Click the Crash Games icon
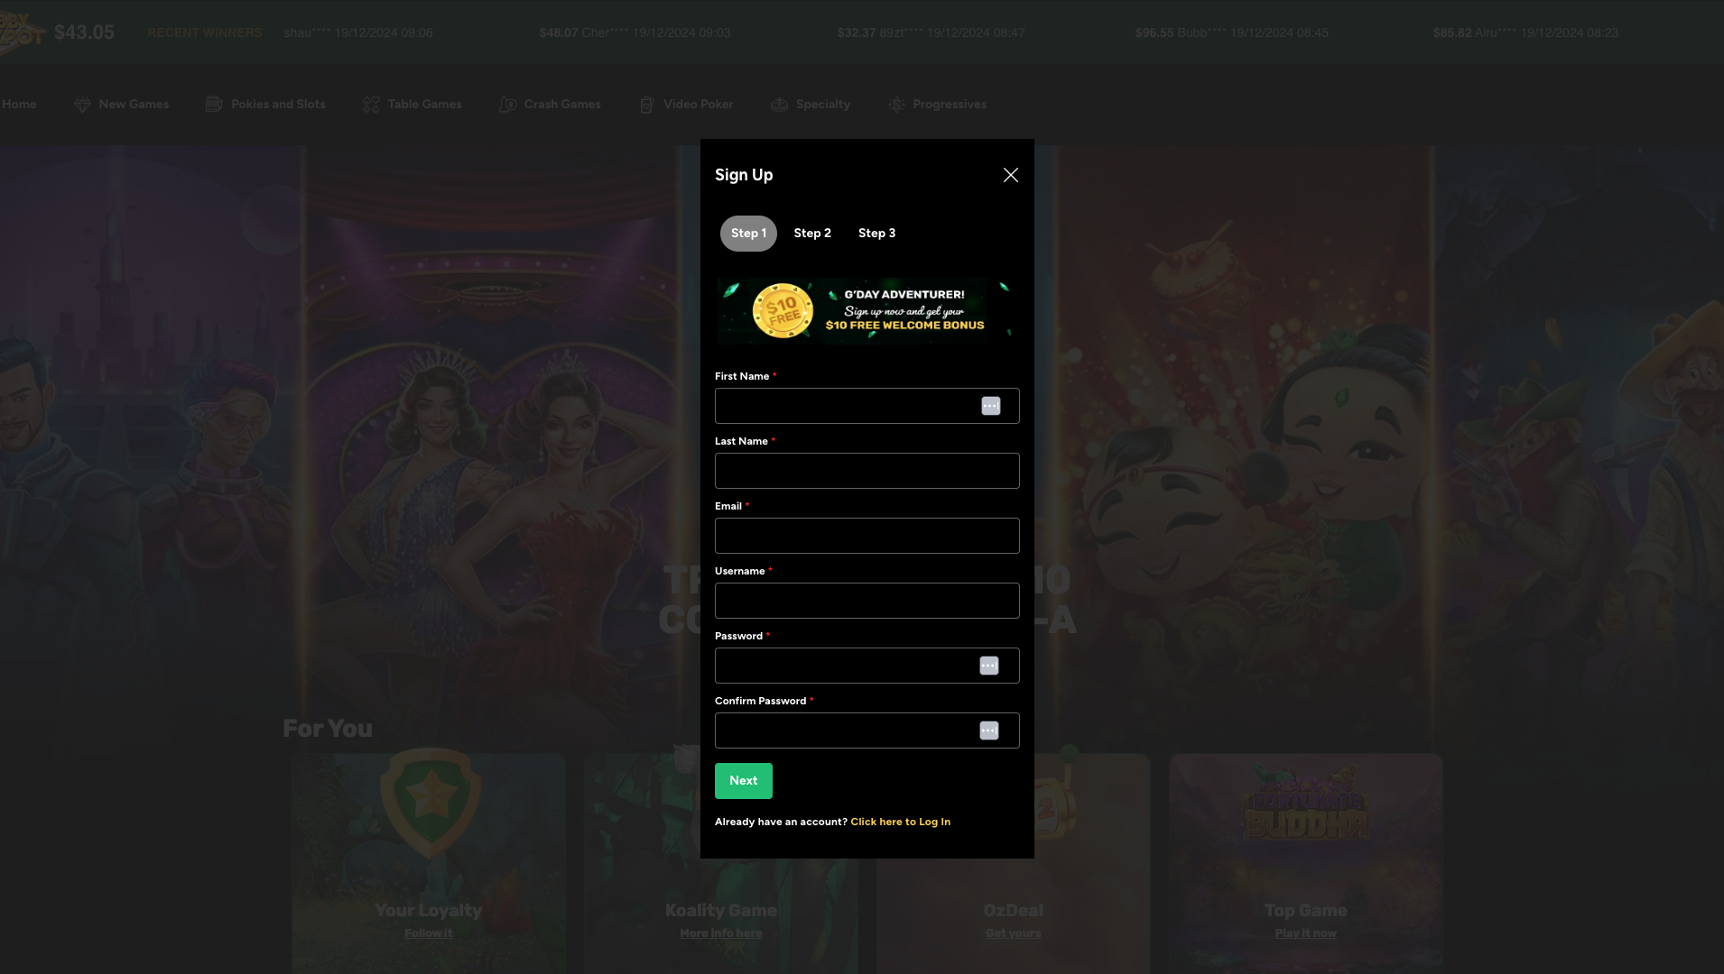Image resolution: width=1724 pixels, height=974 pixels. (507, 105)
